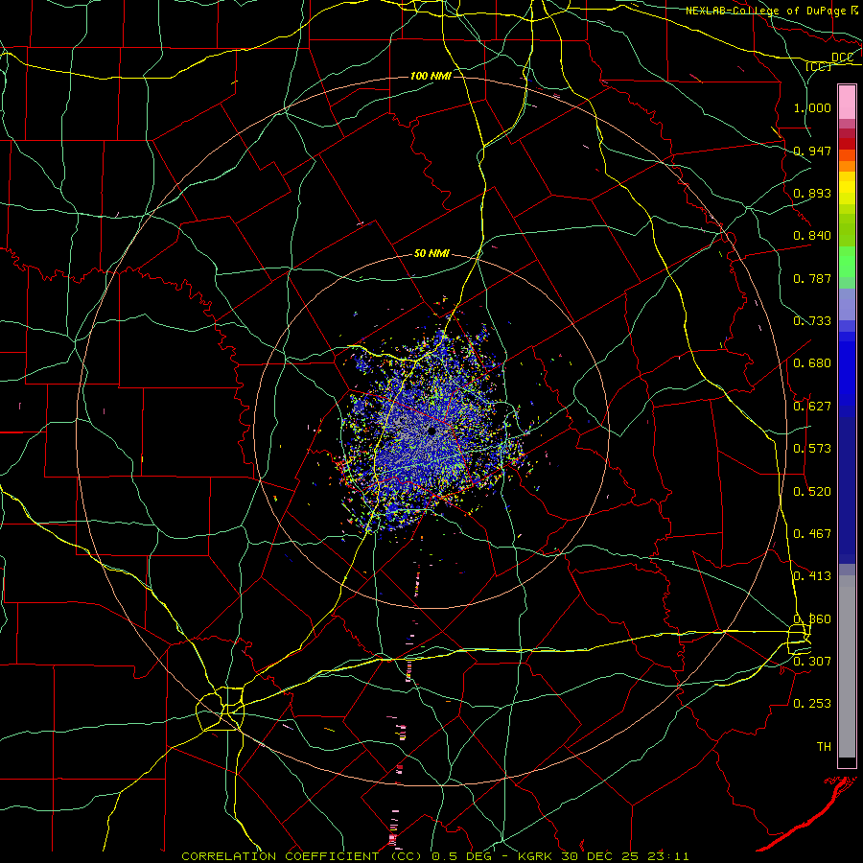Viewport: 863px width, 863px height.
Task: Click the yellow highway loop at bottom-left city
Action: coord(220,710)
